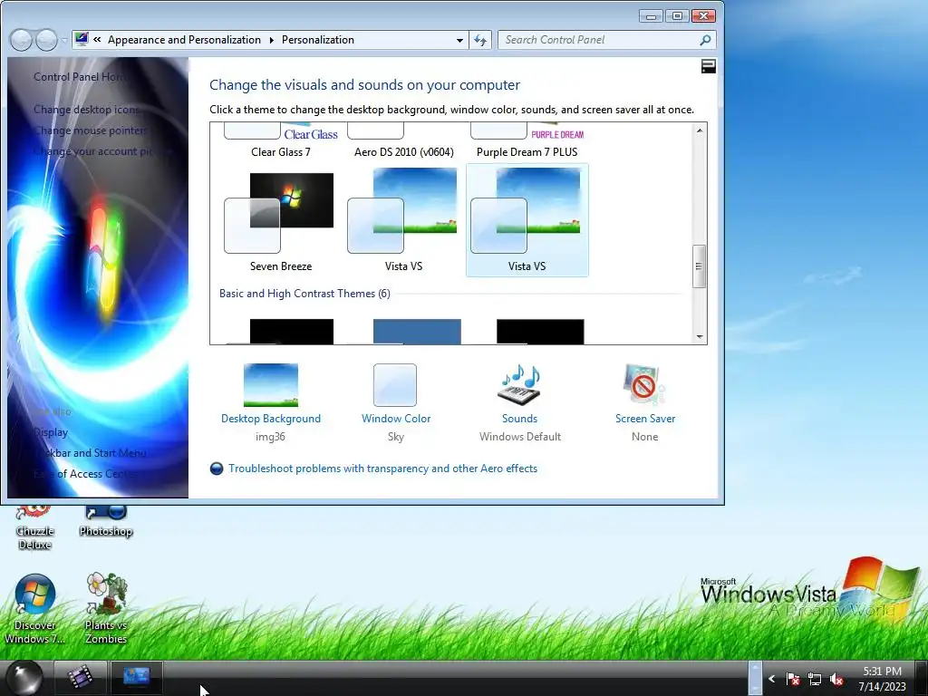
Task: Open Taskbar and Start Menu link
Action: tap(90, 453)
